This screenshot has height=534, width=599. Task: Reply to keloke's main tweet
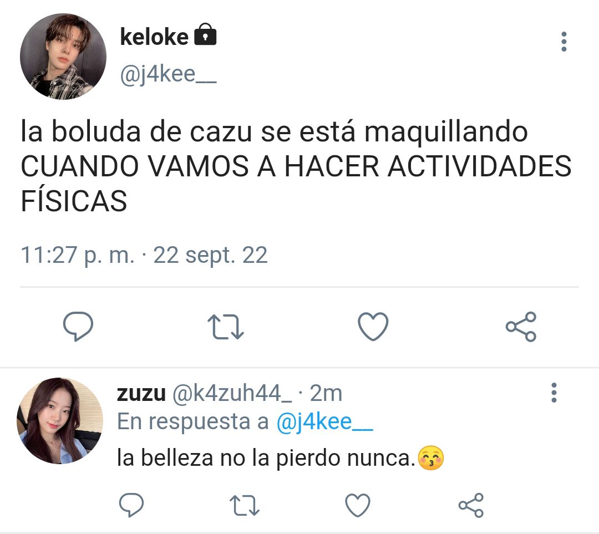tap(78, 327)
